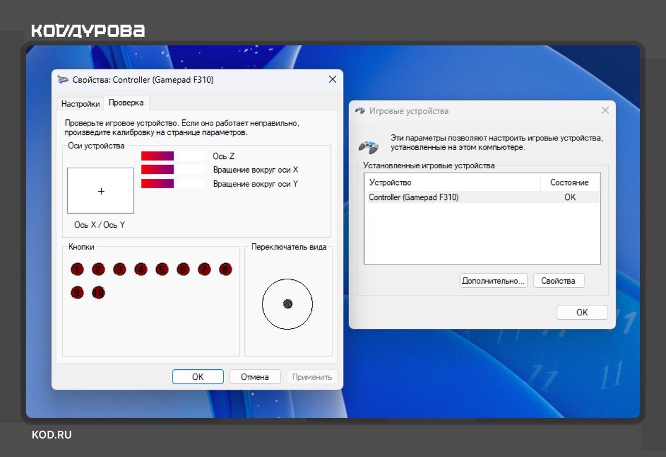Screen dimensions: 666x457
Task: Click button indicator 2 in Кнопки
Action: tap(98, 270)
